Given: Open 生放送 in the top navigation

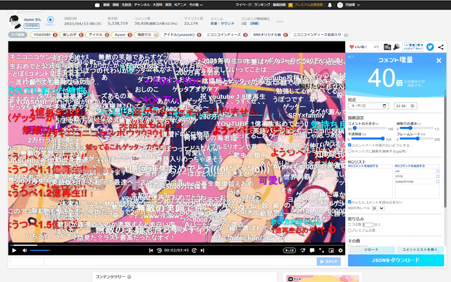Looking at the screenshot, I should coord(126,5).
